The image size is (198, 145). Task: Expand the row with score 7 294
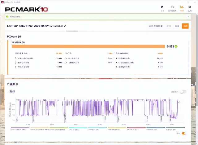[x=89, y=58]
